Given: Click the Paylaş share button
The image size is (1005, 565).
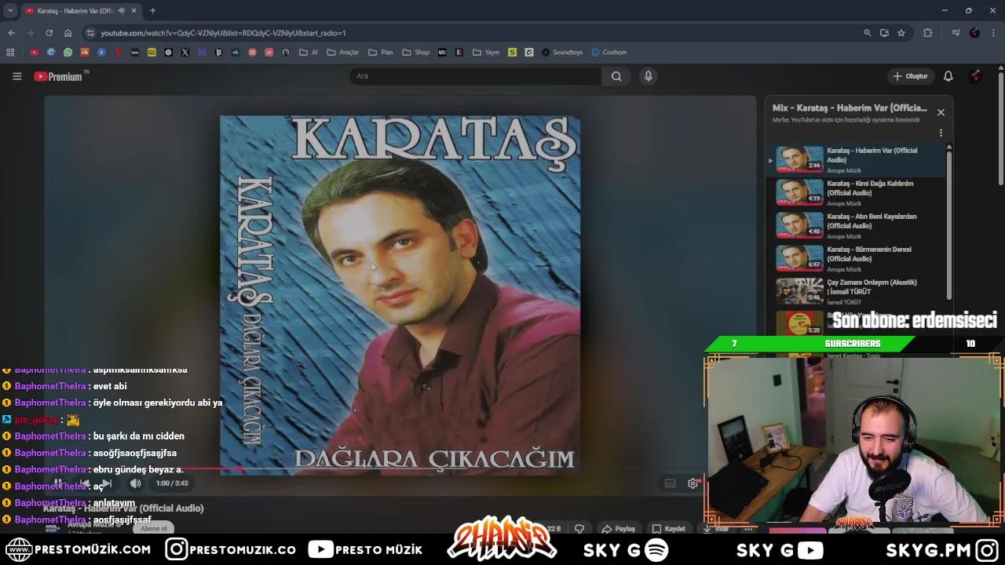Looking at the screenshot, I should [x=618, y=529].
